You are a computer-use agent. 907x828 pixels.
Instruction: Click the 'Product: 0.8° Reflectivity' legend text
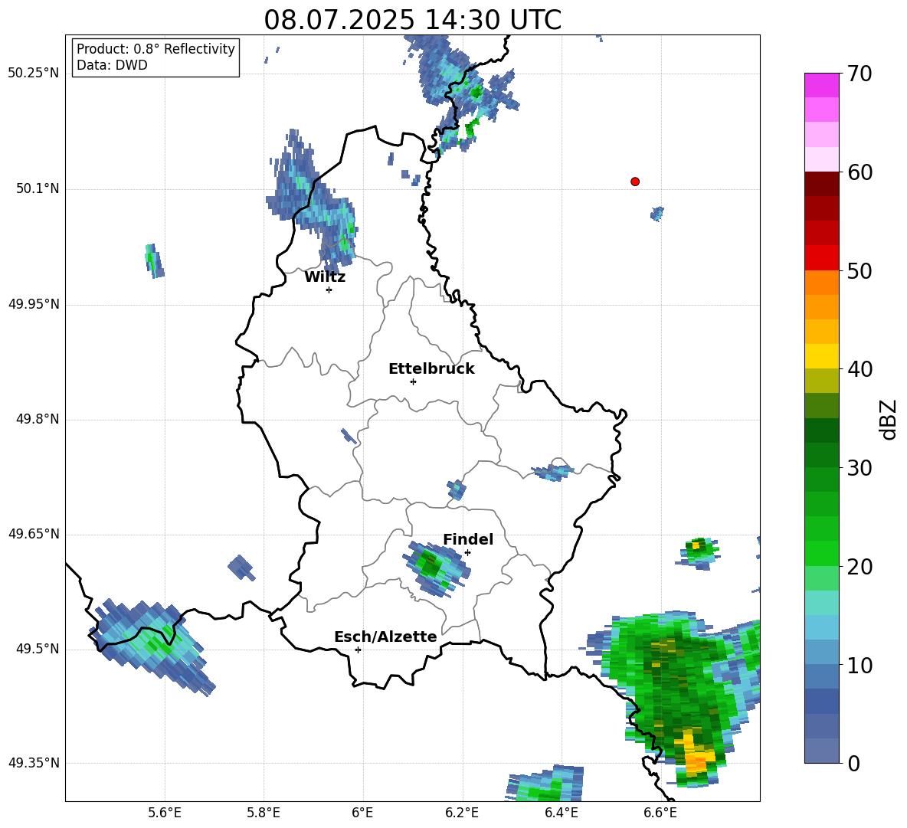[156, 49]
